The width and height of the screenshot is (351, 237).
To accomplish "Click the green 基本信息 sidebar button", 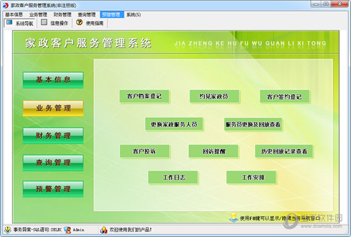I will point(53,80).
